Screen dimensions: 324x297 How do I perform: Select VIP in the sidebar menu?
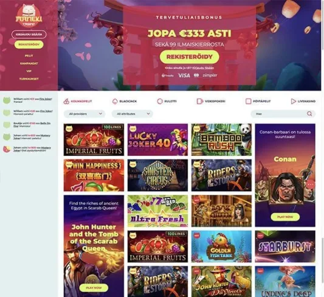click(x=29, y=71)
